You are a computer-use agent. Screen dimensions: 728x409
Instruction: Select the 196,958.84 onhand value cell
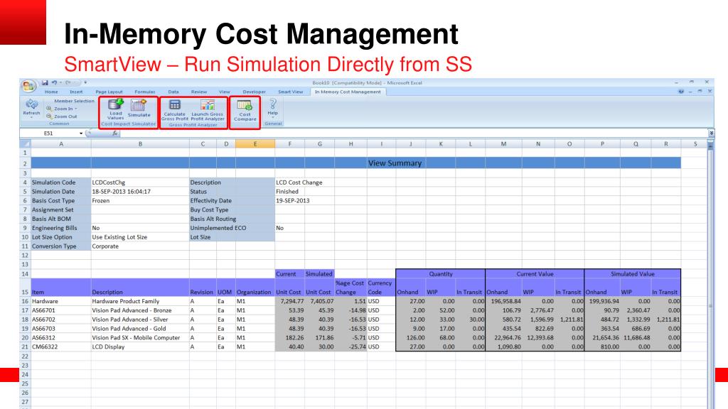click(504, 301)
